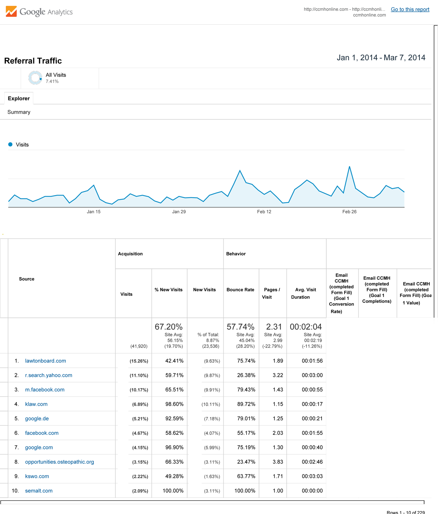The width and height of the screenshot is (438, 514).
Task: Click the 00:02:04 average duration summary value
Action: (306, 327)
